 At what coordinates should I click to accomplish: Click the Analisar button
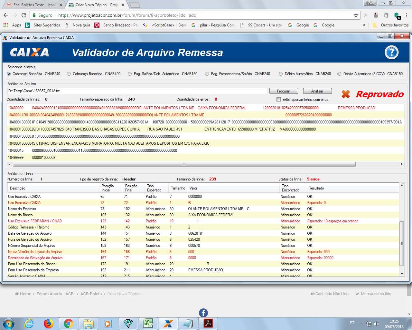point(317,91)
